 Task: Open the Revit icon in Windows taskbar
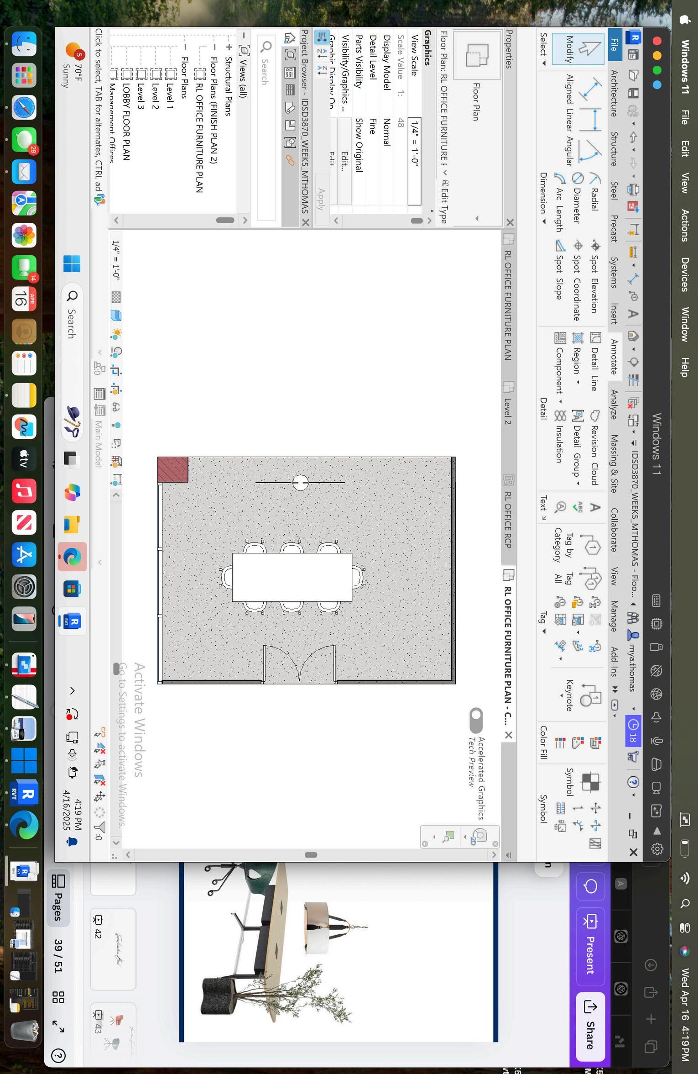click(x=72, y=621)
